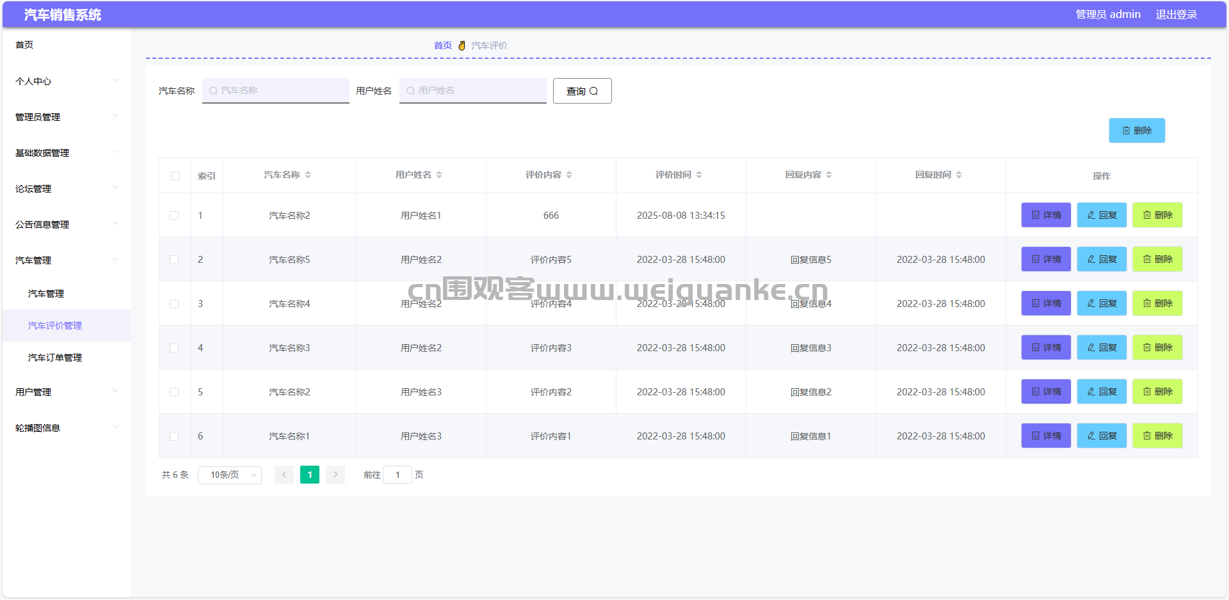The height and width of the screenshot is (600, 1229).
Task: Click the 首页 breadcrumb link
Action: (x=443, y=45)
